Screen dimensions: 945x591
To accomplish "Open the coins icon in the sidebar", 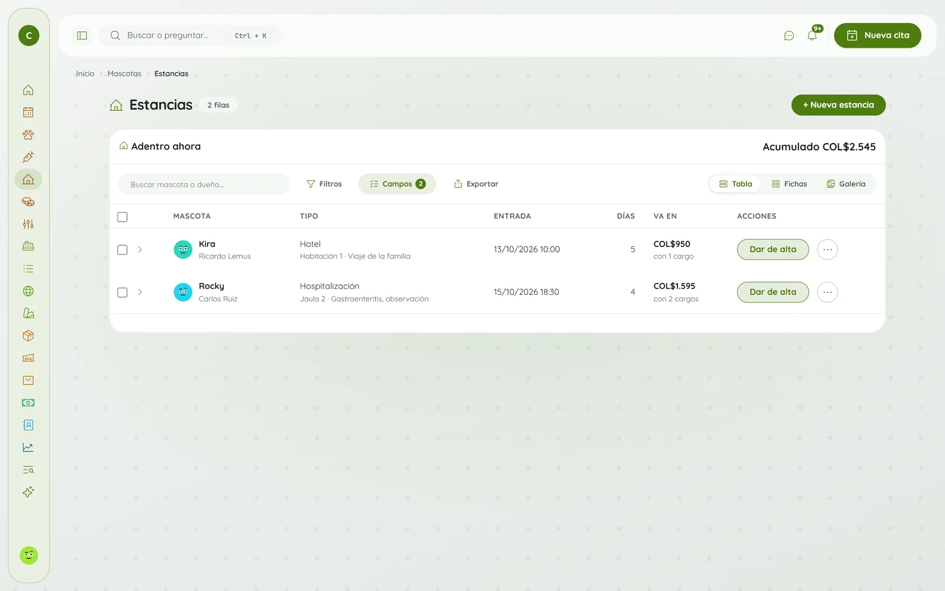I will (x=28, y=202).
